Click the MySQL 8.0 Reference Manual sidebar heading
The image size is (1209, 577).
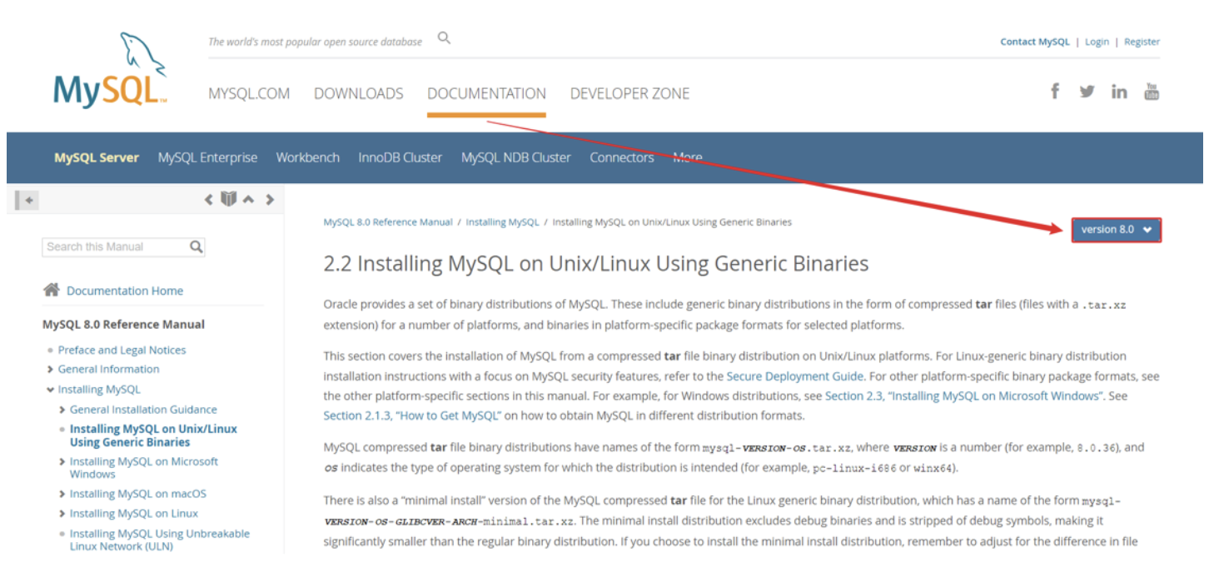coord(123,325)
